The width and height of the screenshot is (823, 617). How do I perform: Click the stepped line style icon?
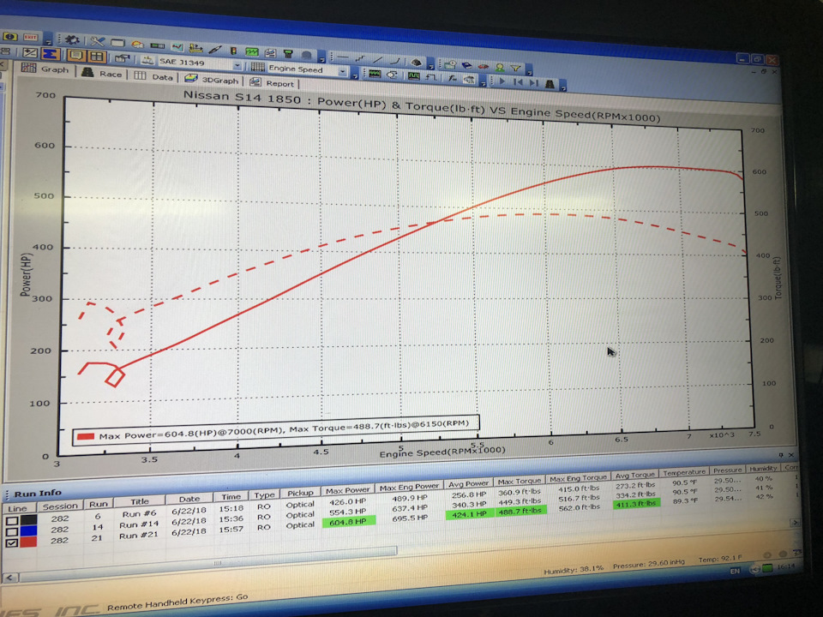[360, 59]
